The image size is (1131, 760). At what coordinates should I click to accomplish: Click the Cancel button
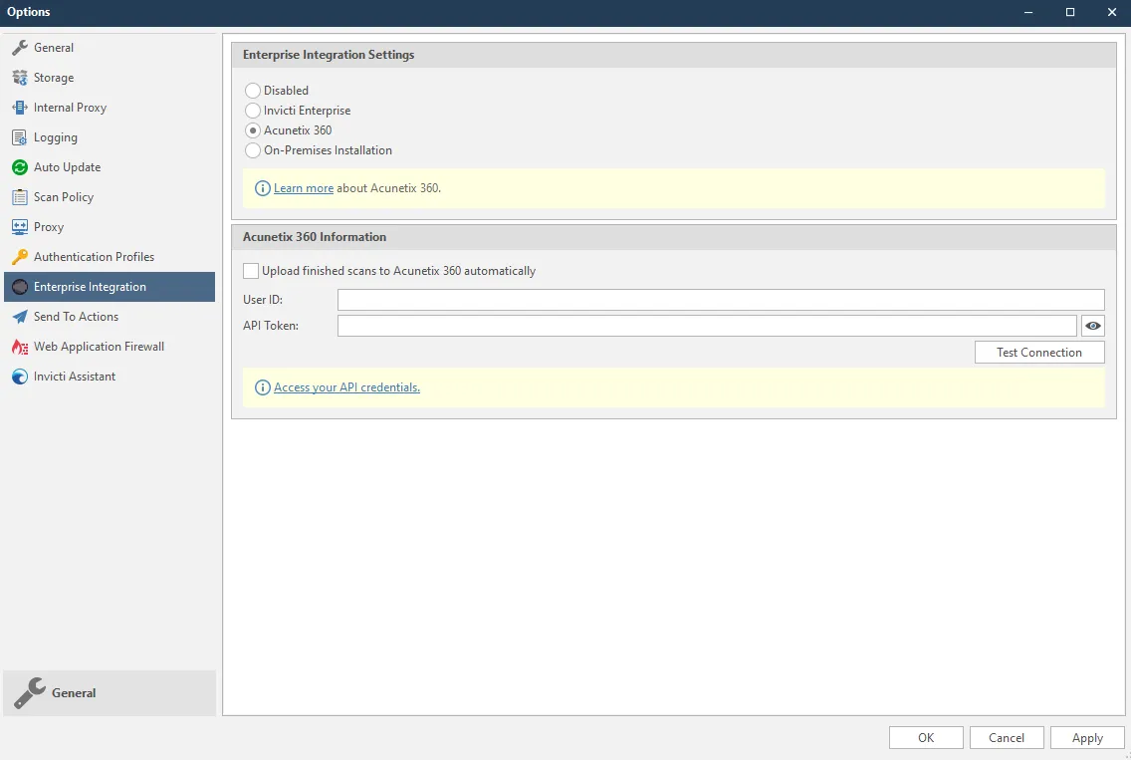point(1007,738)
